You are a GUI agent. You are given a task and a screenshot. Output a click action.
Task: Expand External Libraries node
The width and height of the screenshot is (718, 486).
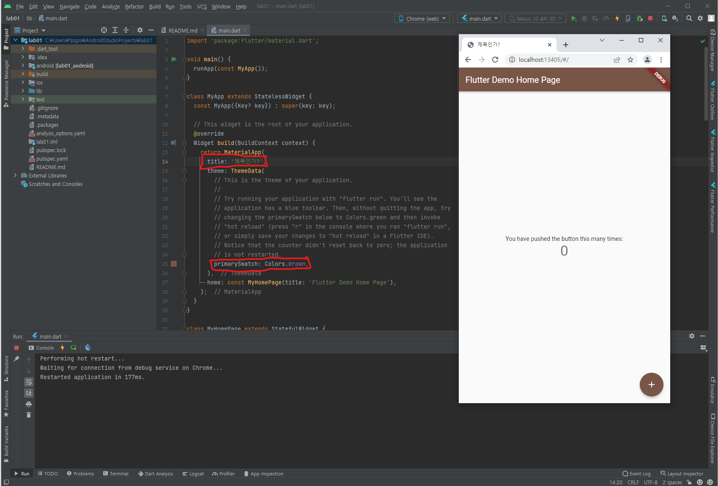pos(15,175)
